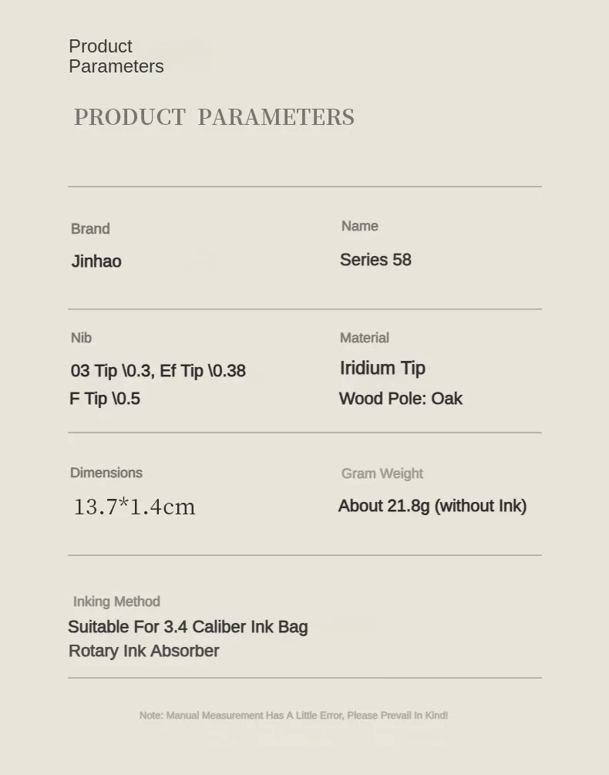609x775 pixels.
Task: Click the 'Iridium Tip' text
Action: tap(383, 369)
